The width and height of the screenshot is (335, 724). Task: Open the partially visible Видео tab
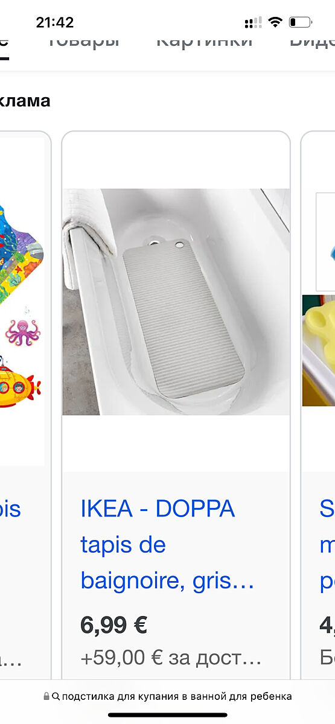(x=312, y=40)
